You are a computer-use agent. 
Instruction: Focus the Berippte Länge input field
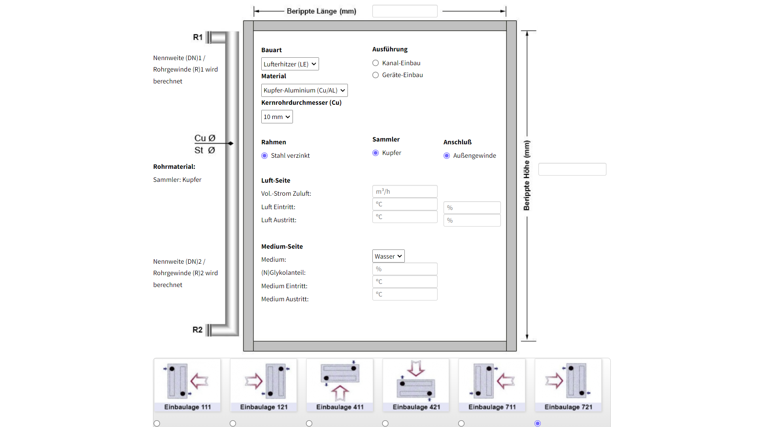[405, 11]
